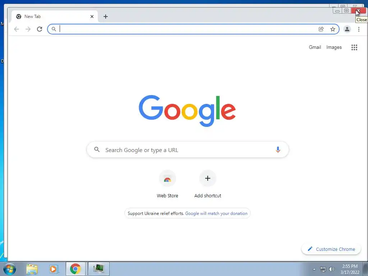Image resolution: width=368 pixels, height=276 pixels.
Task: Close the New Tab tab
Action: [x=92, y=17]
